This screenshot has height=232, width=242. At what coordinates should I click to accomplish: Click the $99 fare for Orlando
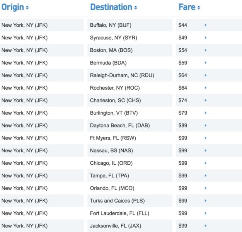[x=183, y=188]
